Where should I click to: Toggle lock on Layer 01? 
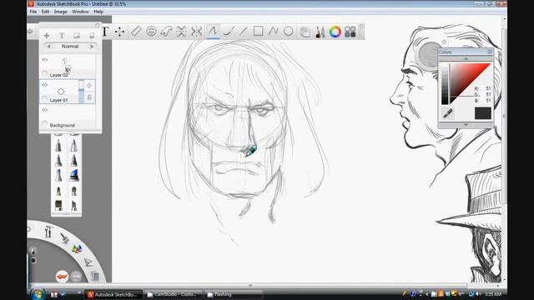pos(89,97)
